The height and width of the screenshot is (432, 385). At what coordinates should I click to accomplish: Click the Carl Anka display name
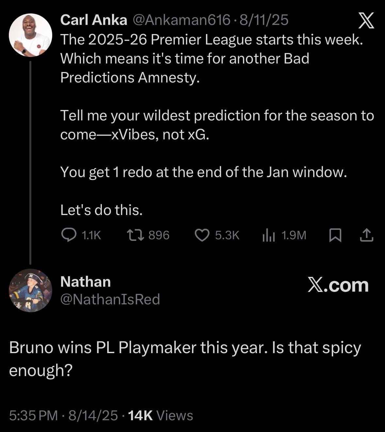[94, 20]
